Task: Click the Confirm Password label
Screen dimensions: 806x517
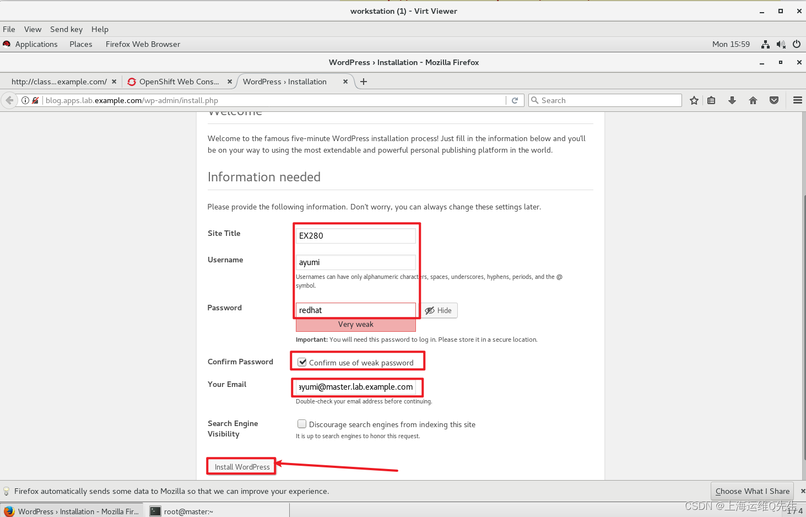Action: (x=240, y=362)
